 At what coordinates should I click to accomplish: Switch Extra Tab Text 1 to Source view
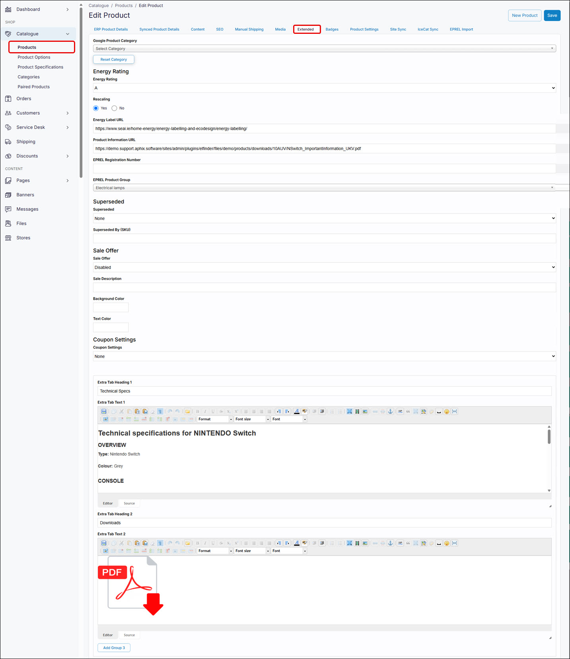[x=129, y=503]
